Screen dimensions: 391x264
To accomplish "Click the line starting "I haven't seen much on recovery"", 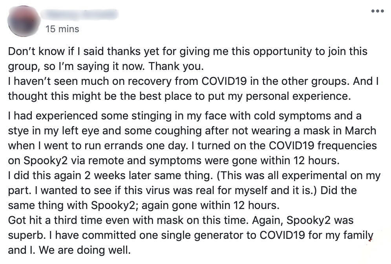I will click(193, 81).
